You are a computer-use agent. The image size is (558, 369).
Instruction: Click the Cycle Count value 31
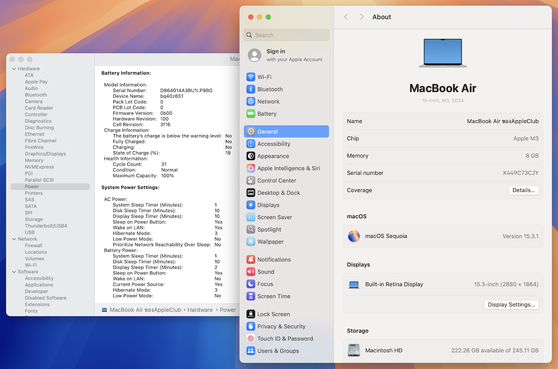[x=164, y=164]
